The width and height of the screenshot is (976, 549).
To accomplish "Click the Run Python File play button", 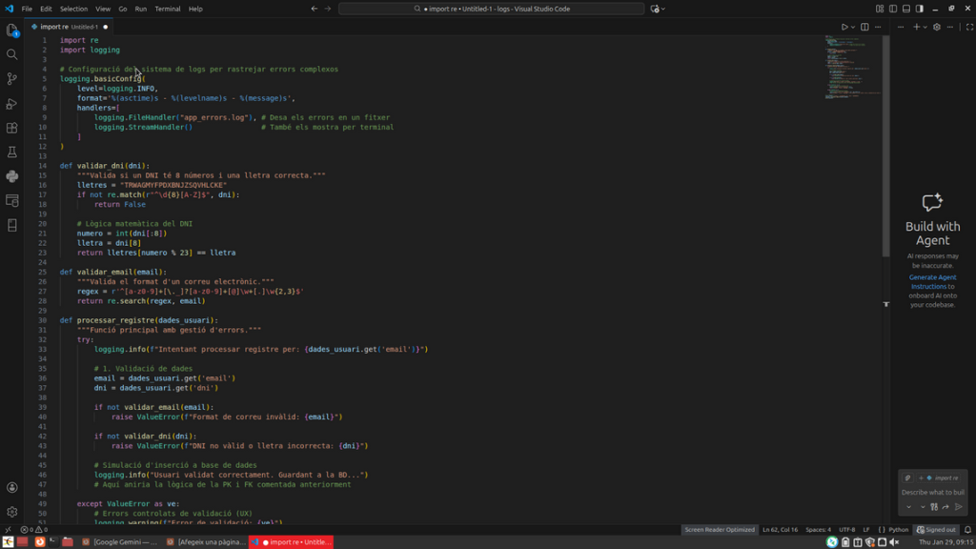I will tap(844, 27).
